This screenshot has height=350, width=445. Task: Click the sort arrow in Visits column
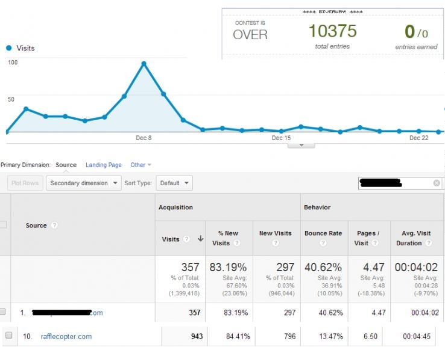pos(200,239)
